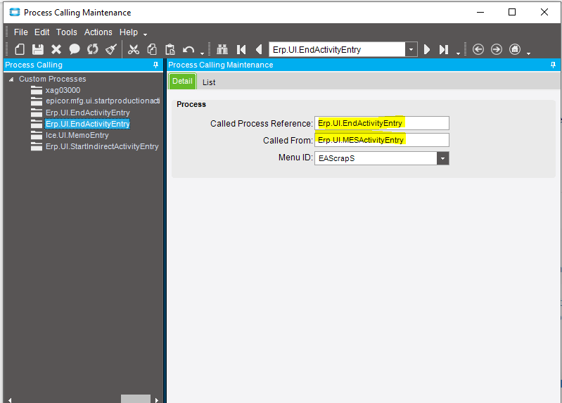Maximize the Process Calling Maintenance window
The height and width of the screenshot is (403, 562).
click(512, 12)
